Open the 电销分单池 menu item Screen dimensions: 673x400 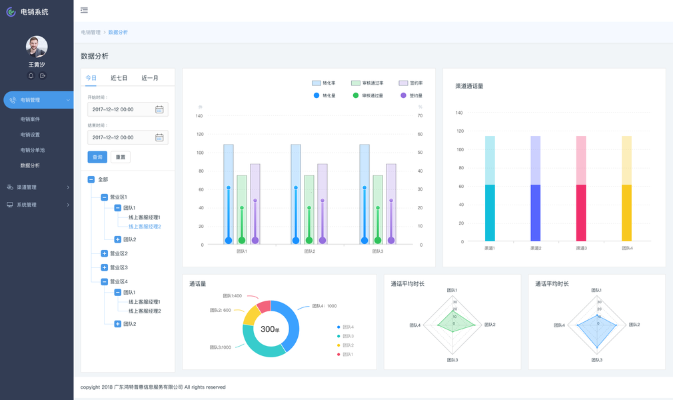pos(33,150)
